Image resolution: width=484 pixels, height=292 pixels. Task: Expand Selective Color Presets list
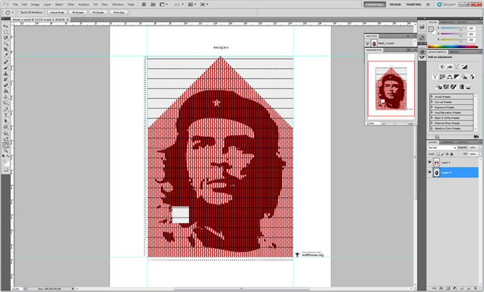tap(432, 128)
